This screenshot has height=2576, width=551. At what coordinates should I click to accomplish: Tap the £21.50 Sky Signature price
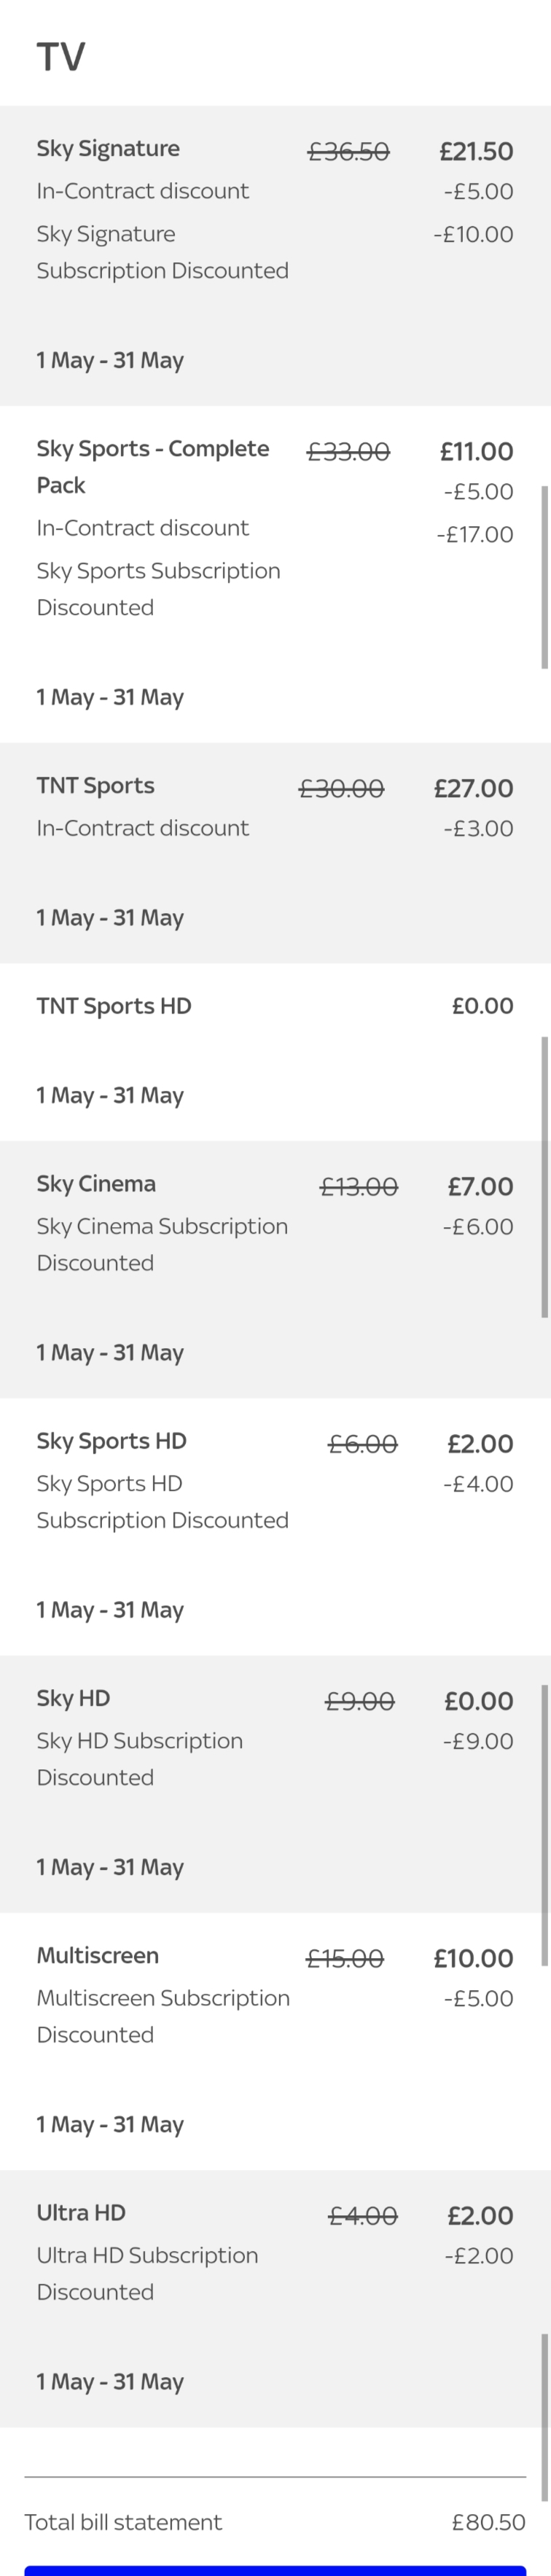pyautogui.click(x=477, y=152)
